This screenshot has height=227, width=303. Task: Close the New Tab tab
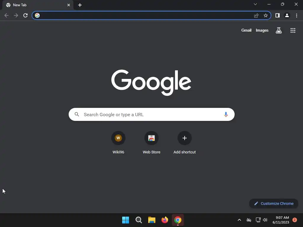click(x=69, y=5)
